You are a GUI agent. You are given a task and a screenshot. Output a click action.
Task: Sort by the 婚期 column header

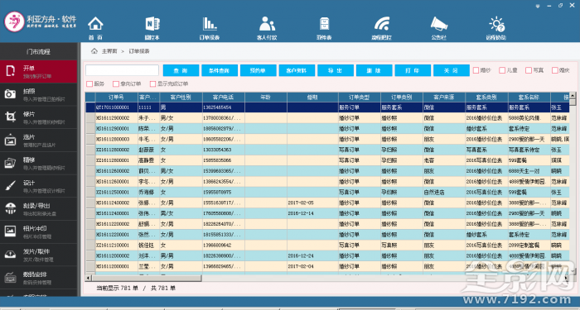pyautogui.click(x=312, y=98)
